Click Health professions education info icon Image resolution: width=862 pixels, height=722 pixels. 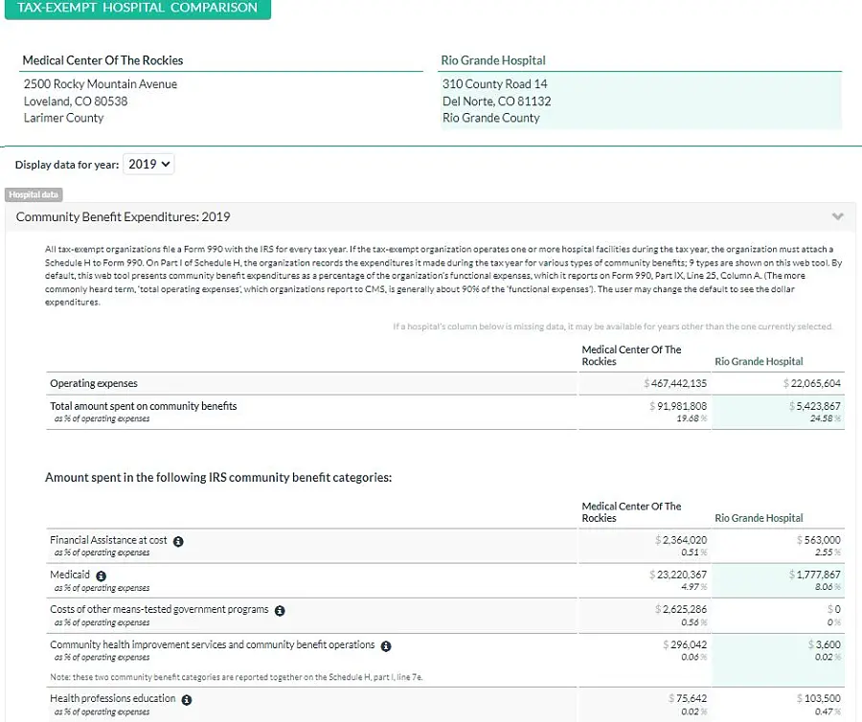(x=187, y=700)
